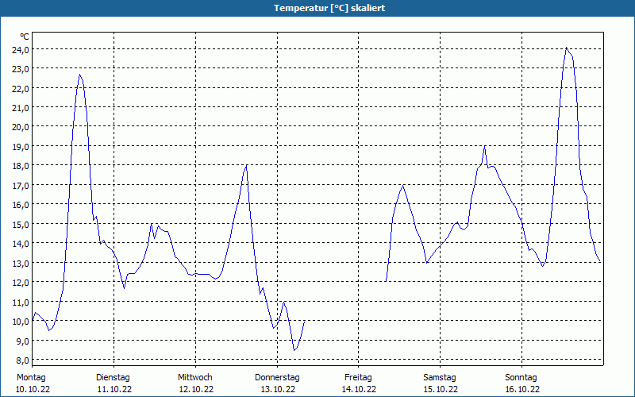The width and height of the screenshot is (635, 397).
Task: Click the Samstag day label
Action: pyautogui.click(x=440, y=378)
